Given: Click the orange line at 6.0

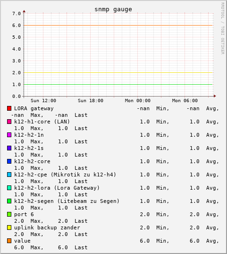Looking at the screenshot, I should coord(118,25).
